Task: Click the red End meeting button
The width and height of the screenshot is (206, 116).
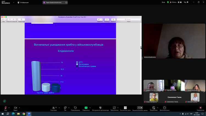Action: 201,108
